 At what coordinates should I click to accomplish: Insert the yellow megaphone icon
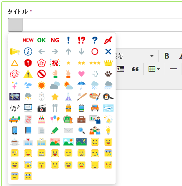click(15, 52)
